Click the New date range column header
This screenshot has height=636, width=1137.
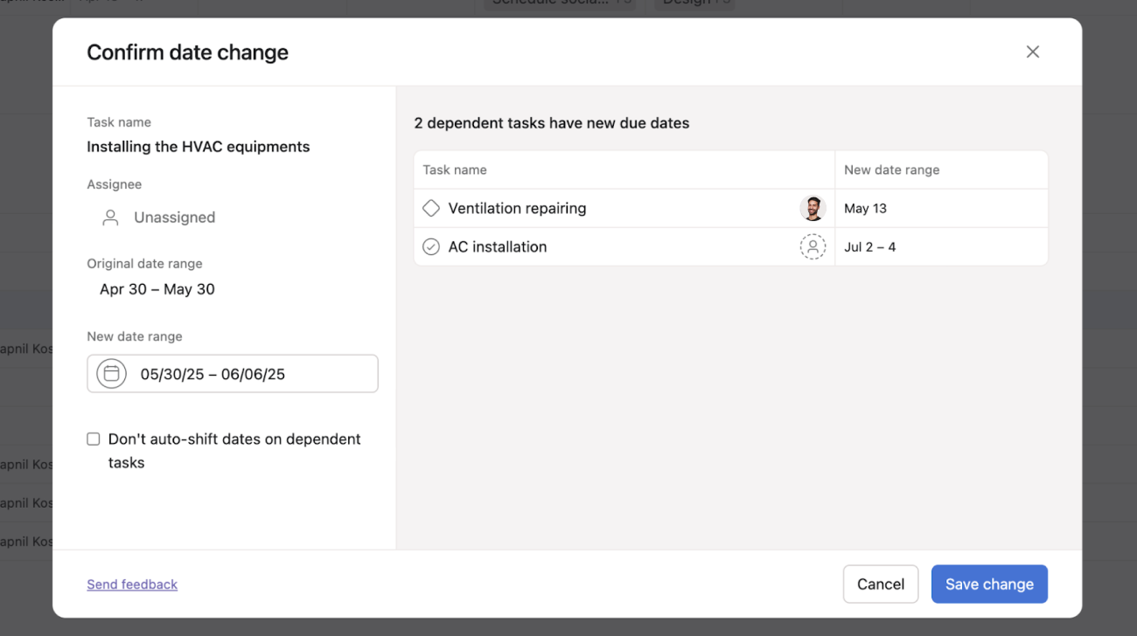891,169
